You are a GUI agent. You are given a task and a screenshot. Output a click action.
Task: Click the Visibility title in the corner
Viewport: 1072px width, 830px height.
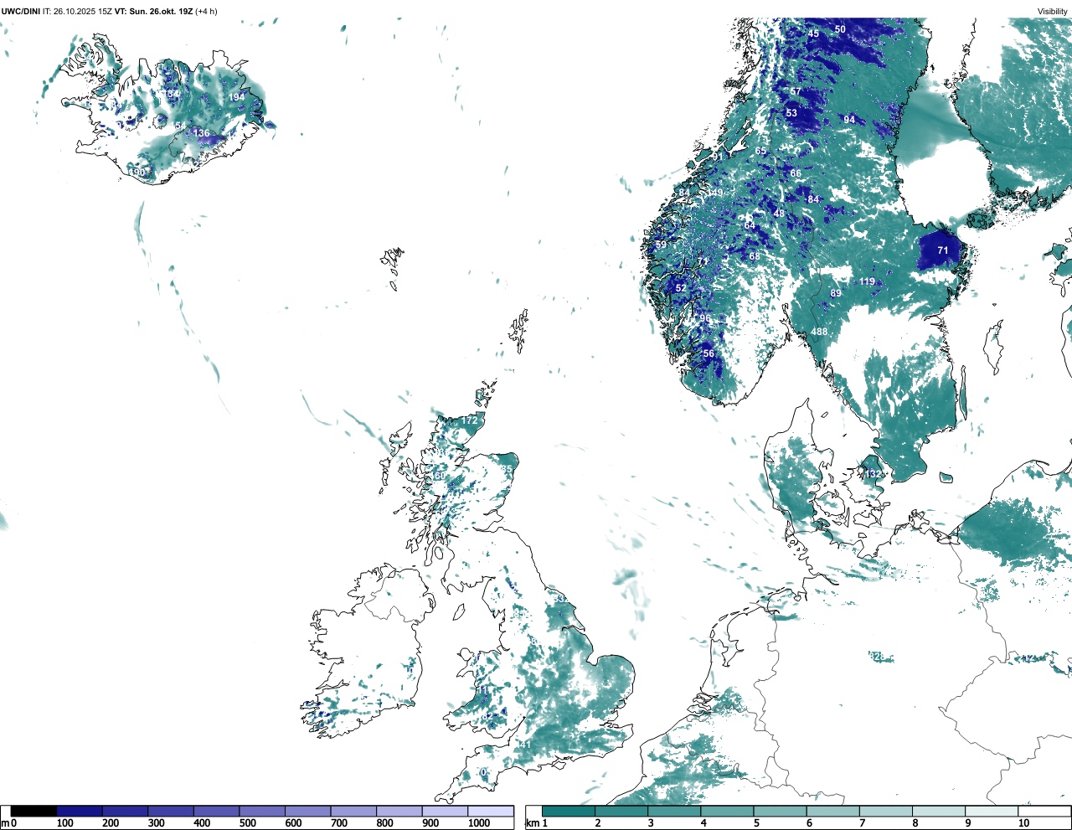tap(1053, 12)
